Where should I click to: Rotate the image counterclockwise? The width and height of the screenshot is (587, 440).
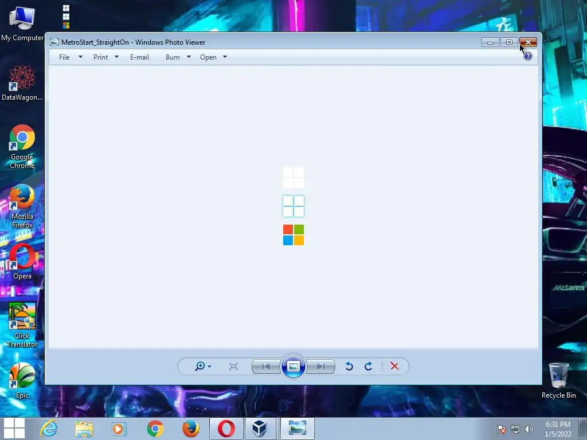point(349,366)
